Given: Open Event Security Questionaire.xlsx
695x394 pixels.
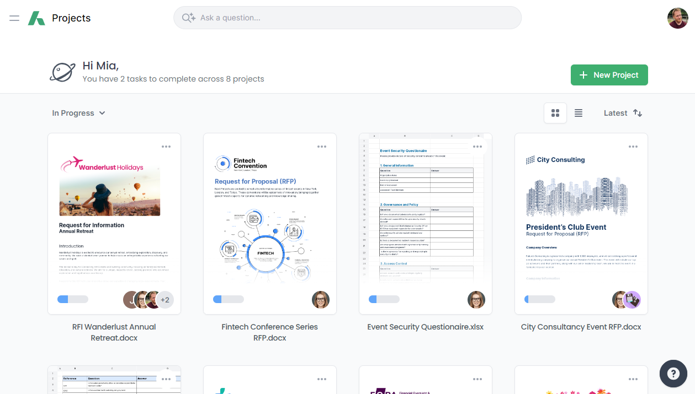Looking at the screenshot, I should pyautogui.click(x=425, y=327).
